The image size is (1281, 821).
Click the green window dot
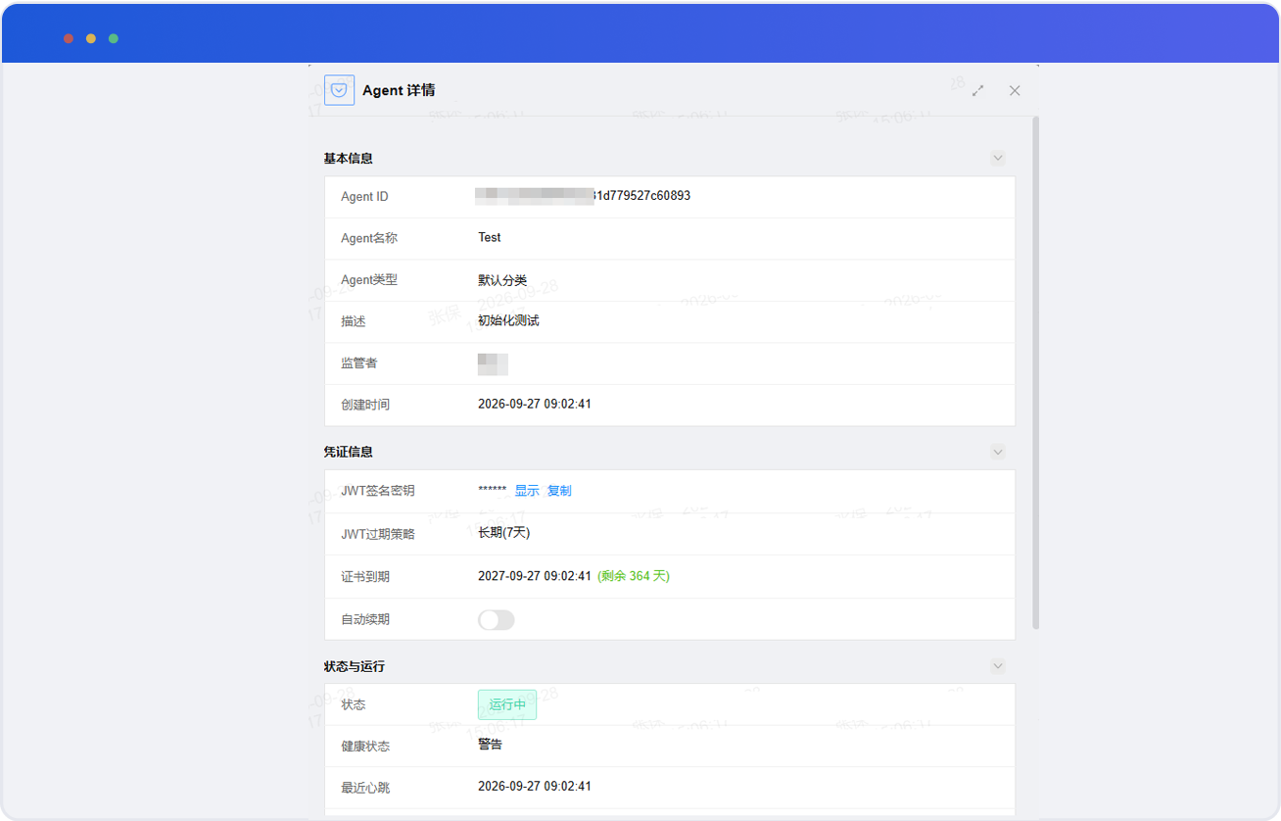114,38
